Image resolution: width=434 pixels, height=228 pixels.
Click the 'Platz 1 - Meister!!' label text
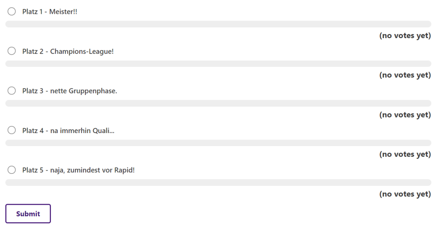click(x=49, y=12)
